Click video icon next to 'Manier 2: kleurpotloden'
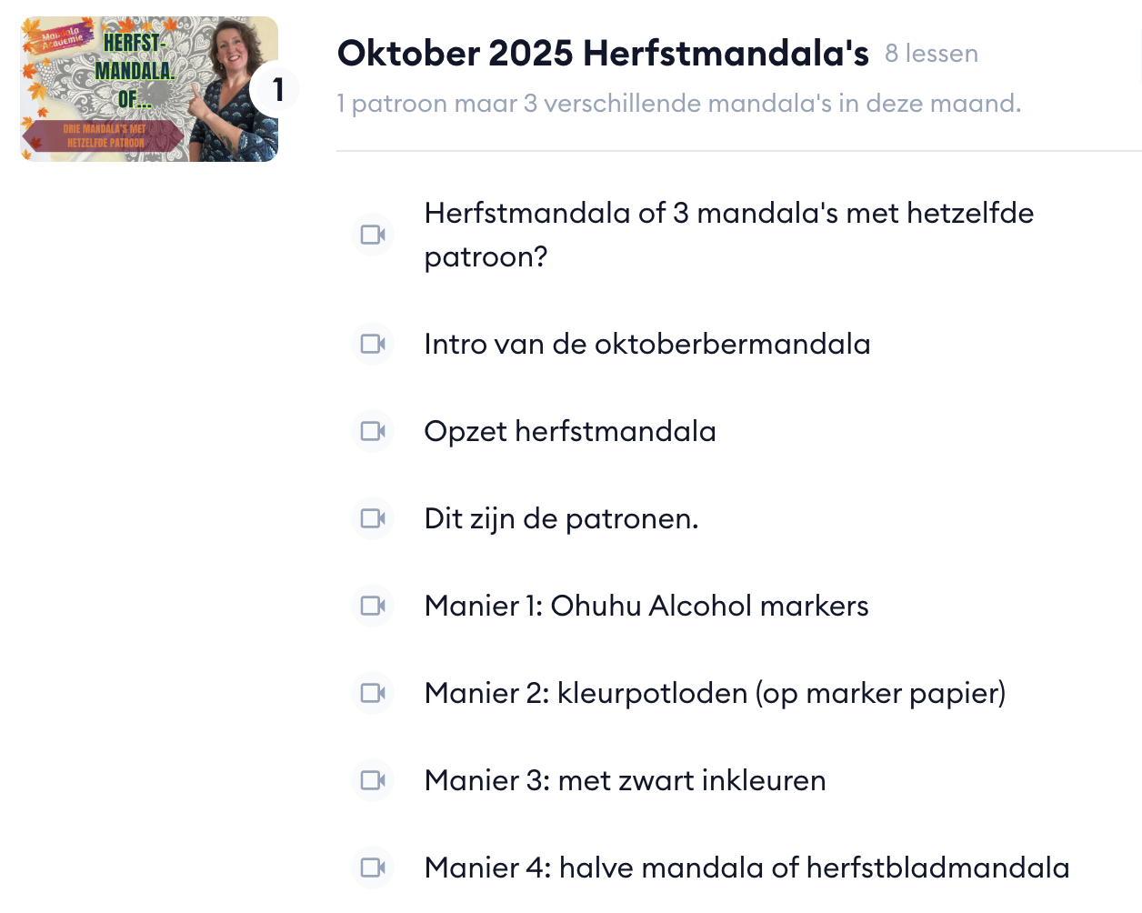1142x913 pixels. coord(373,693)
